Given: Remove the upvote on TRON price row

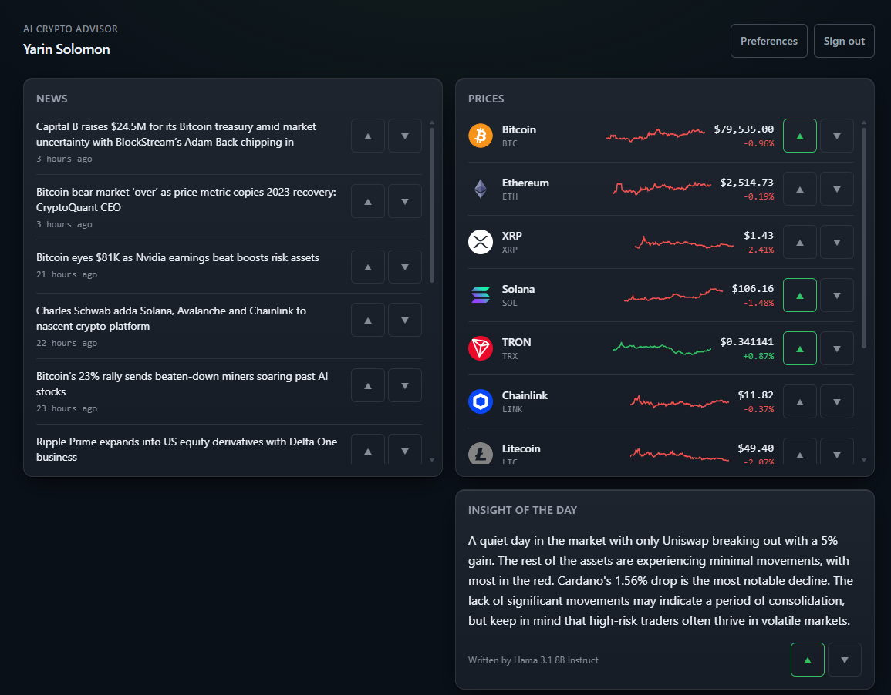Looking at the screenshot, I should coord(799,348).
